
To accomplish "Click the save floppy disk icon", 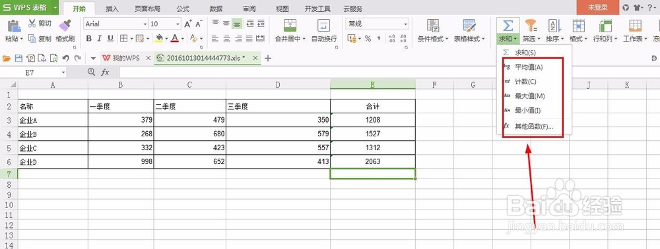I will [18, 59].
